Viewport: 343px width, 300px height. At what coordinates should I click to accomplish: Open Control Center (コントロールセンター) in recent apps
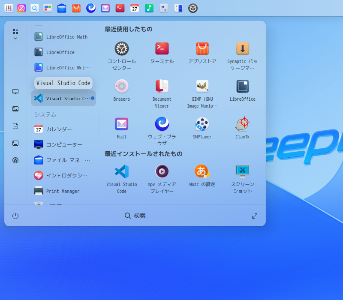point(122,49)
